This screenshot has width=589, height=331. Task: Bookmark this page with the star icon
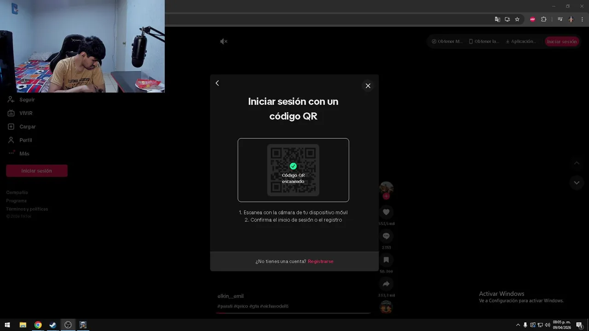click(517, 19)
